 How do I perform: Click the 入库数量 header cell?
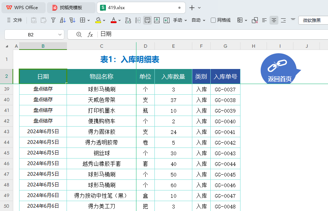[x=173, y=76]
